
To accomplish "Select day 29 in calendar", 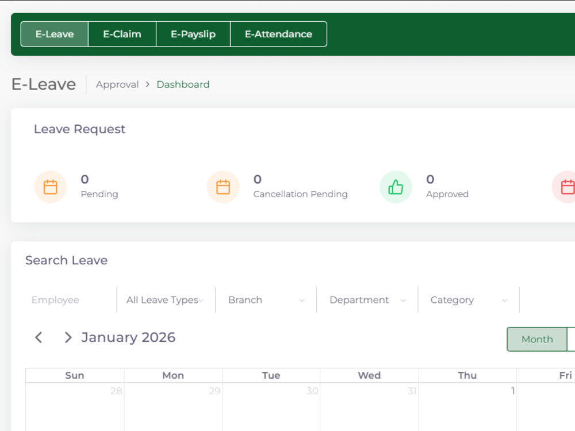I will (214, 391).
